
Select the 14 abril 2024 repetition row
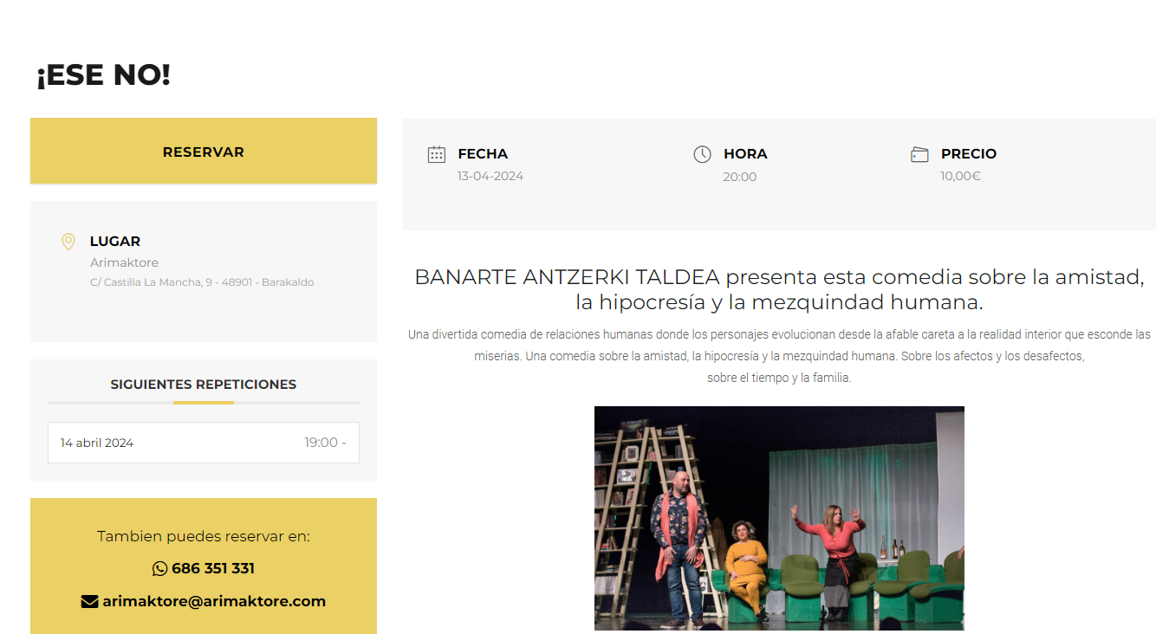point(204,443)
